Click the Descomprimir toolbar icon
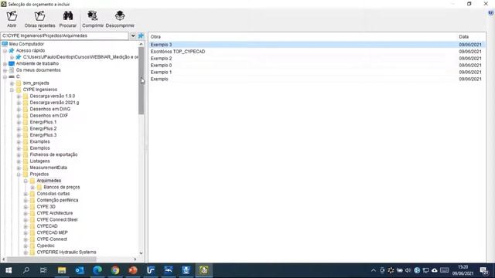The width and height of the screenshot is (495, 278). (120, 15)
